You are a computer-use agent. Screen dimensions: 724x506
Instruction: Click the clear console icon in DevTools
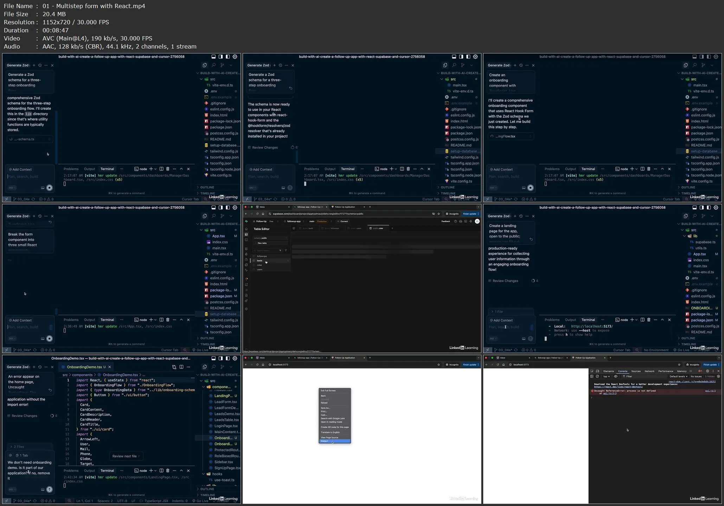597,376
